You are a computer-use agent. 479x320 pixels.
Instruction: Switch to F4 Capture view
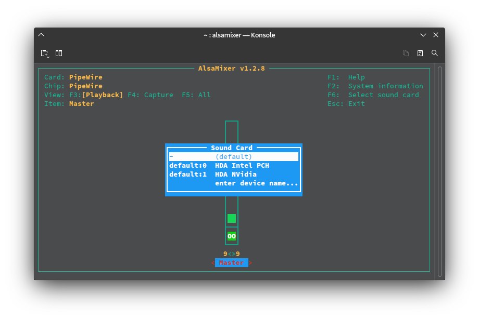pos(150,95)
